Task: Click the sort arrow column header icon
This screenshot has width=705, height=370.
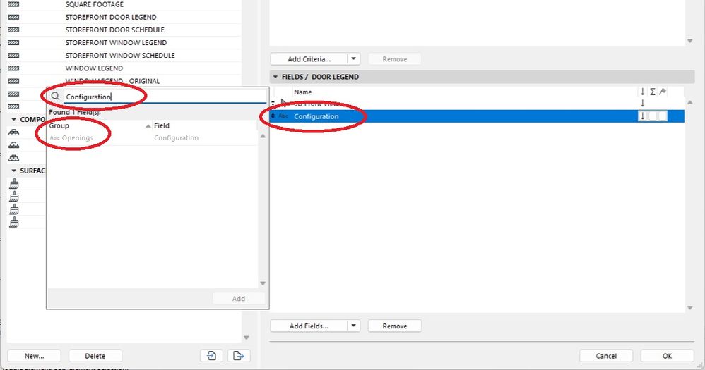Action: [x=643, y=92]
